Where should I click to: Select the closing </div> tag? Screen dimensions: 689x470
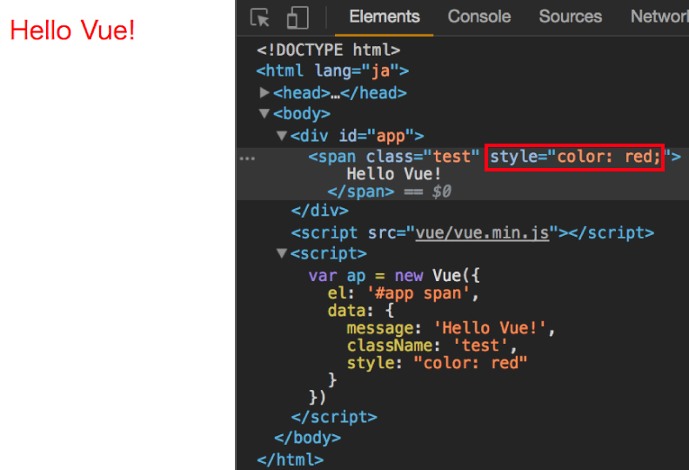[x=319, y=211]
